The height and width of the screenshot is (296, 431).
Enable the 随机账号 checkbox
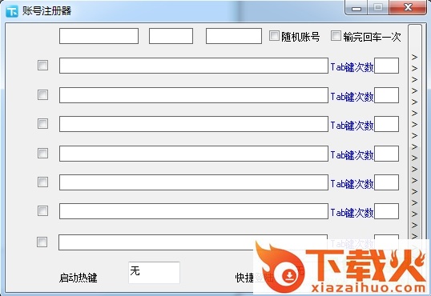(x=274, y=36)
